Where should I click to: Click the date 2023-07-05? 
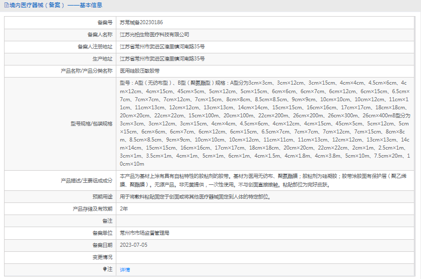[133, 245]
